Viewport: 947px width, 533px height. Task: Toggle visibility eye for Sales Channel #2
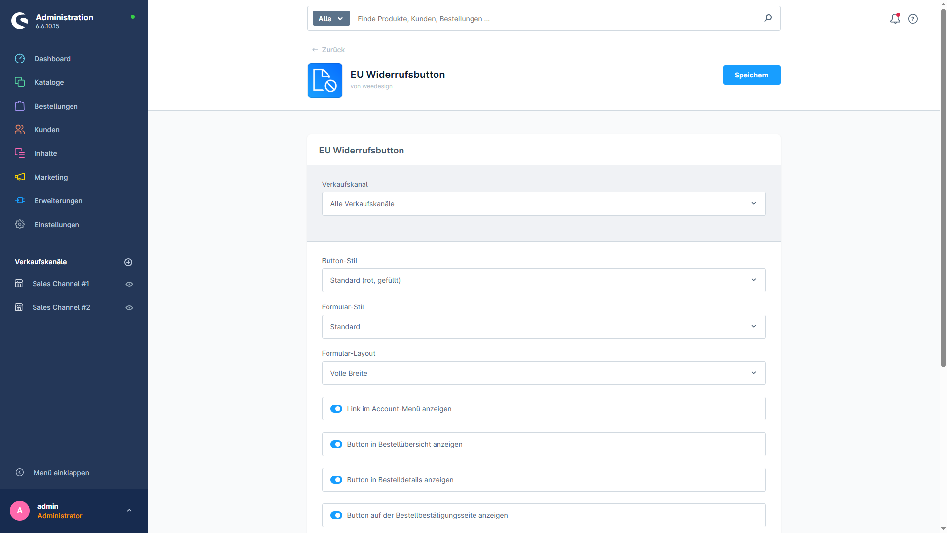[x=129, y=308]
